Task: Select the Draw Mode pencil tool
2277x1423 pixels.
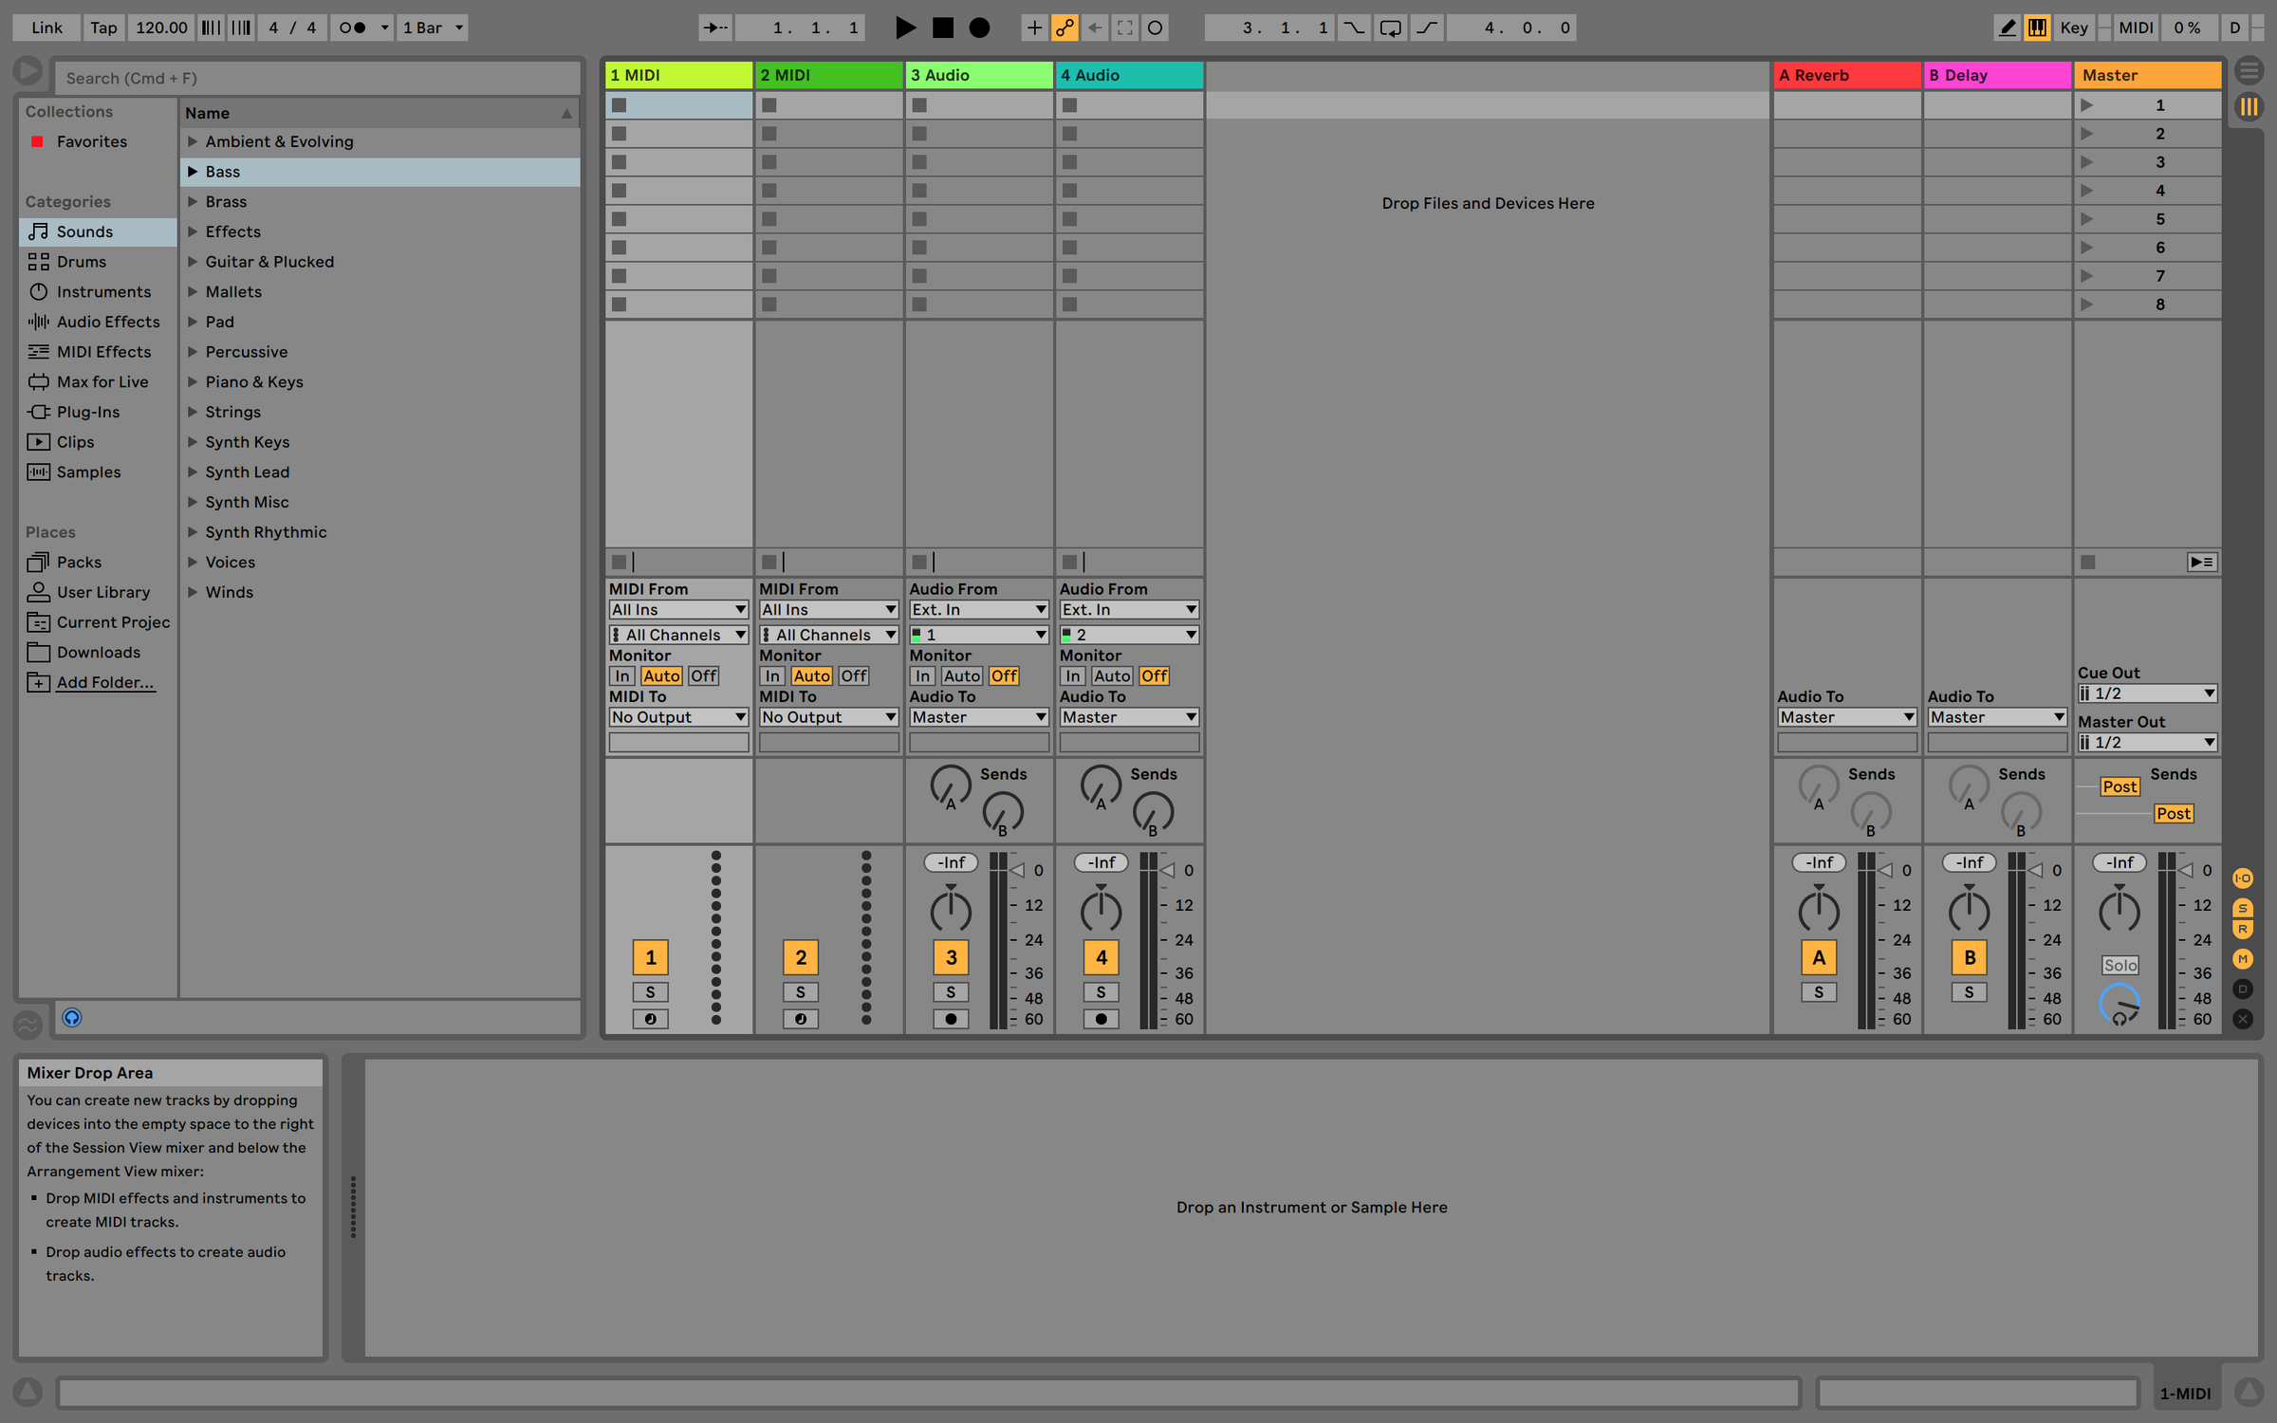Action: (2007, 28)
